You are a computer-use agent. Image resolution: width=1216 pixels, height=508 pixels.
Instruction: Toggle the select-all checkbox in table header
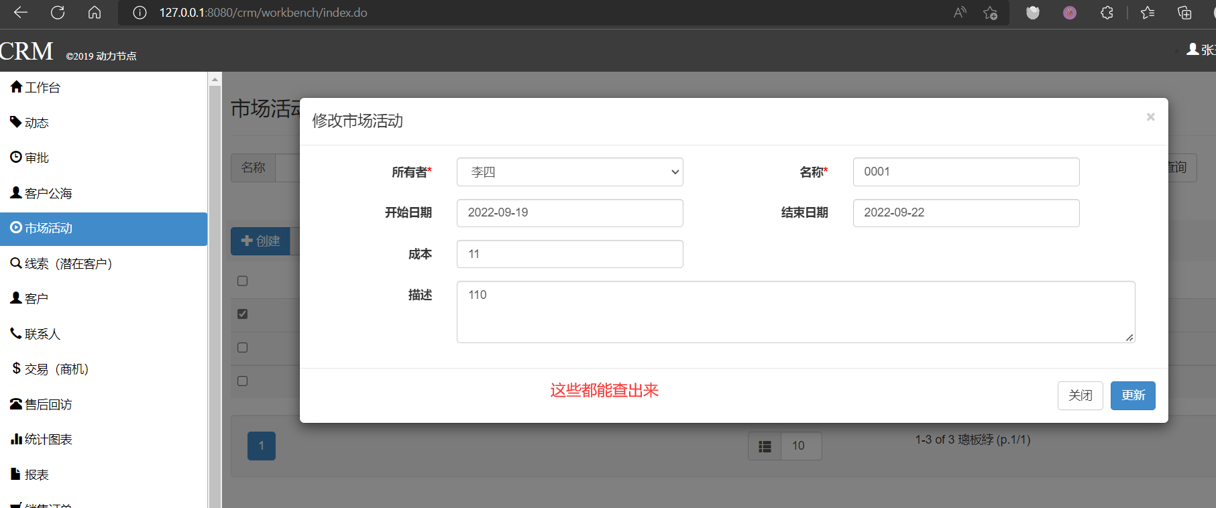(243, 281)
